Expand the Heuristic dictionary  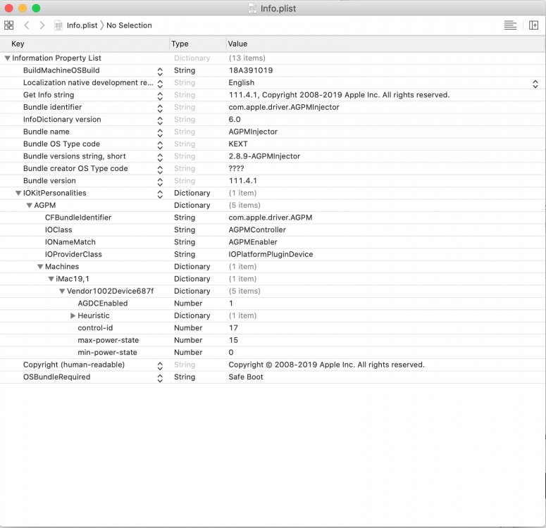[x=73, y=315]
